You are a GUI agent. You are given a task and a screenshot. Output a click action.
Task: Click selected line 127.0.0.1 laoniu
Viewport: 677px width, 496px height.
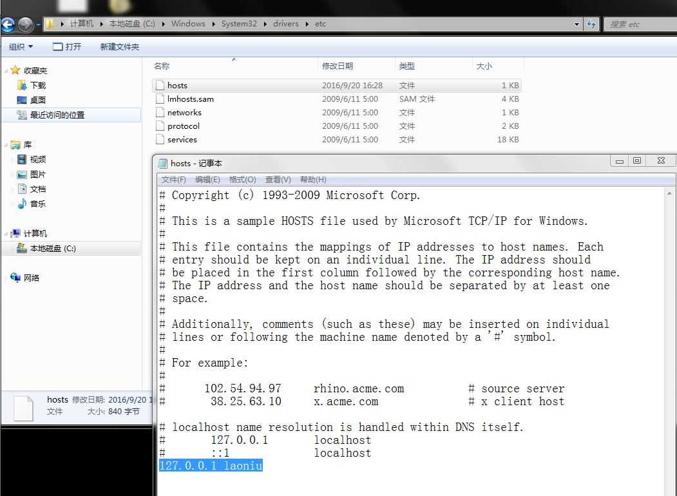[x=211, y=466]
